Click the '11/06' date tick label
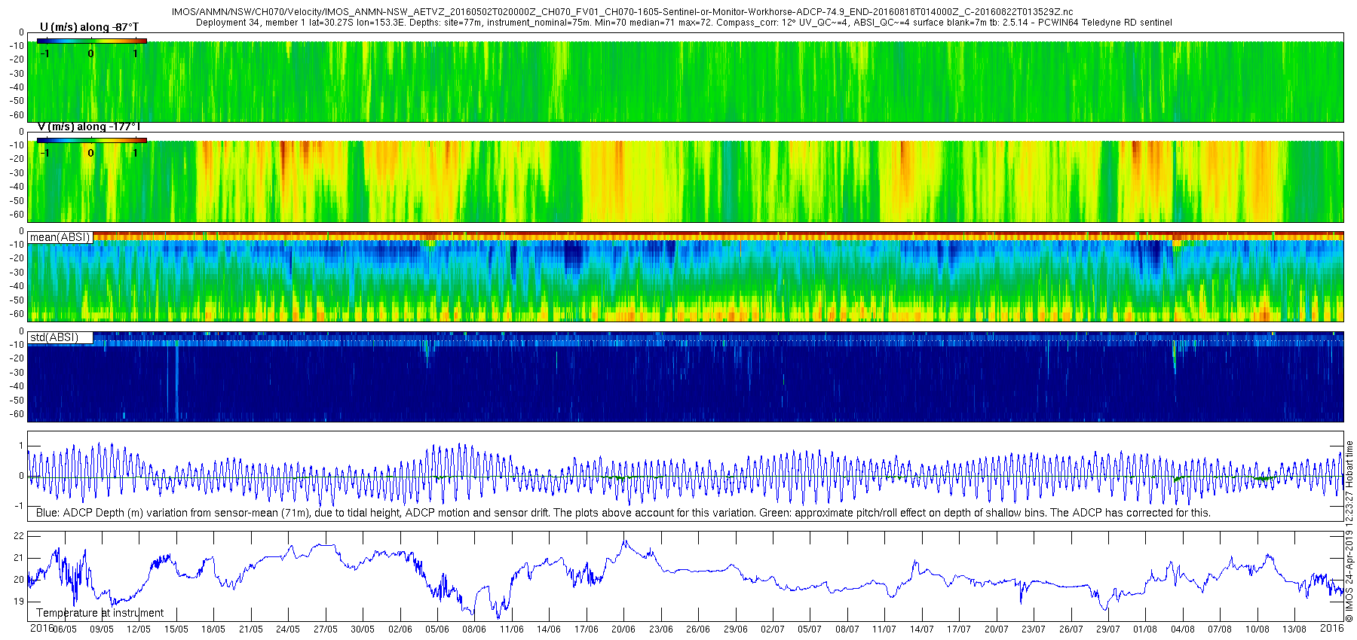 (512, 629)
